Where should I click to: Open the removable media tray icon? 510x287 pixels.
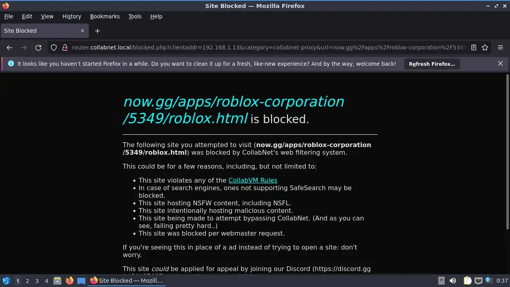(441, 281)
